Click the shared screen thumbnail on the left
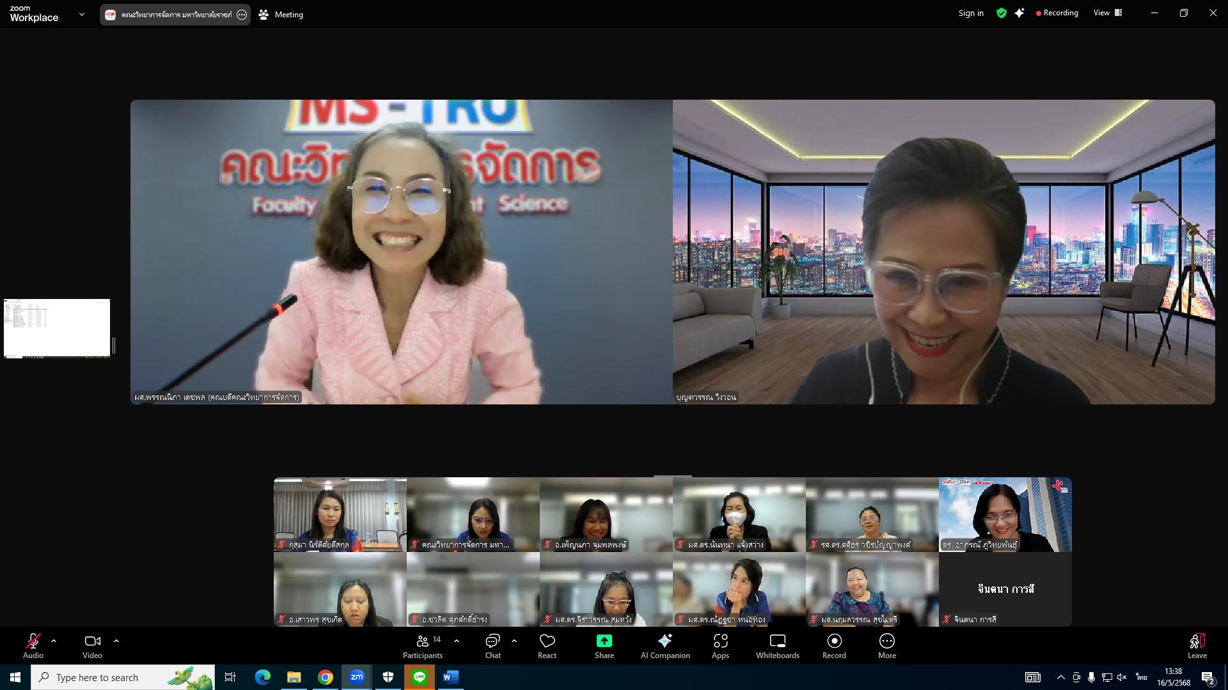 pos(57,328)
